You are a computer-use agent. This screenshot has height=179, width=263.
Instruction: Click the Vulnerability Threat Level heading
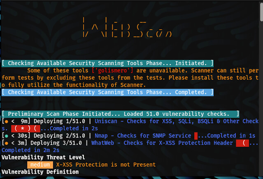[x=43, y=158]
